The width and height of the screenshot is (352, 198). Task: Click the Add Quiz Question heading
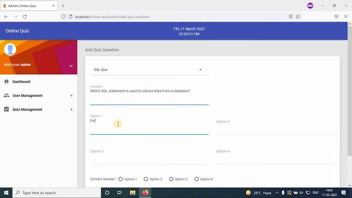coord(102,50)
